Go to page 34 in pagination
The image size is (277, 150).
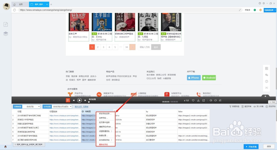127,47
